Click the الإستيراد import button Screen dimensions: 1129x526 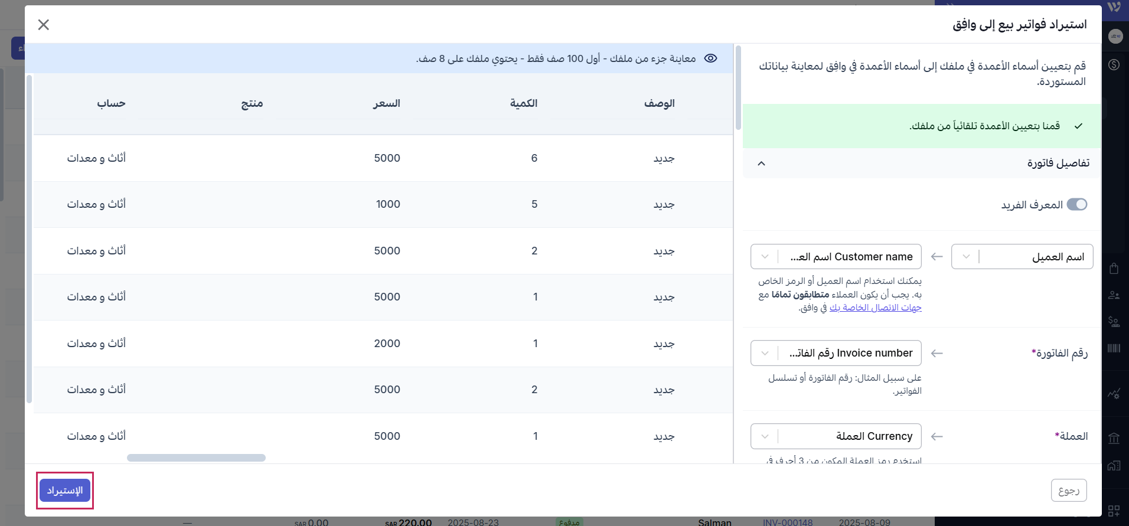(65, 491)
